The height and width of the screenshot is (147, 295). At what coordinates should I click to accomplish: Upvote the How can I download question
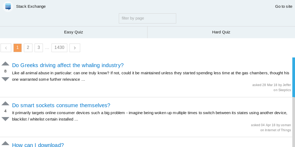pos(5,143)
